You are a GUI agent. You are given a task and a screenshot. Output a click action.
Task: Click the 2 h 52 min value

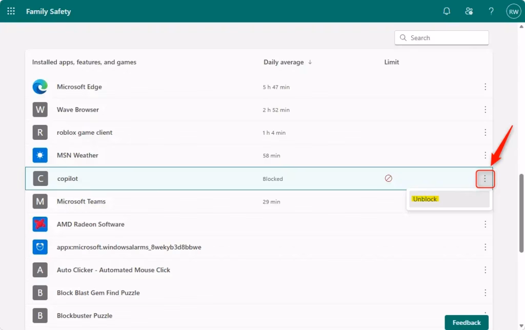[276, 110]
